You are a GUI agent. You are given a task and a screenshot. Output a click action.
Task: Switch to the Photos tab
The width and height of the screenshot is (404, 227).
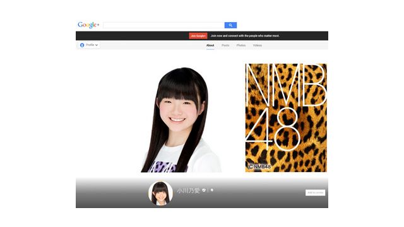[x=241, y=45]
